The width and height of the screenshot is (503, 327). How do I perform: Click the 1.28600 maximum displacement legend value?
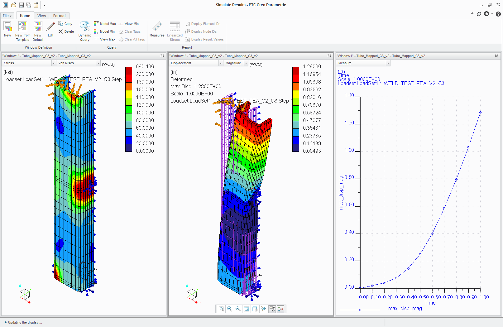tap(312, 66)
